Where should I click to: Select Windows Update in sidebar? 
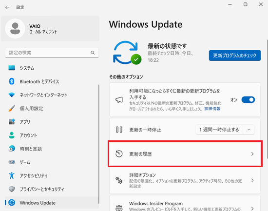[x=52, y=203]
